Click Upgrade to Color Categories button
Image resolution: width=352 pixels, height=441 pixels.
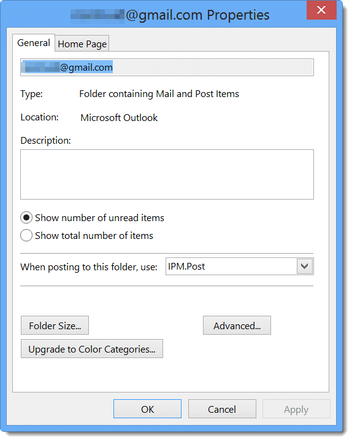92,349
